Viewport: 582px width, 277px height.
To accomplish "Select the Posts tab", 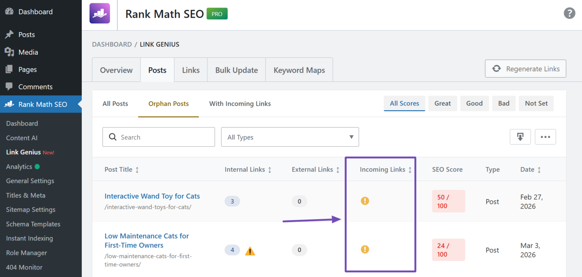I will (x=157, y=70).
